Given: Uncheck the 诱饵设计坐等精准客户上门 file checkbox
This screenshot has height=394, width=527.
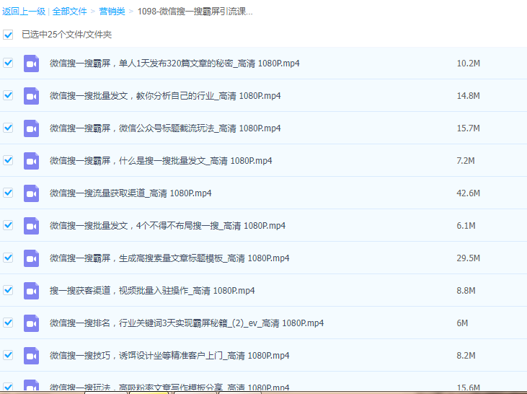Looking at the screenshot, I should pyautogui.click(x=8, y=355).
